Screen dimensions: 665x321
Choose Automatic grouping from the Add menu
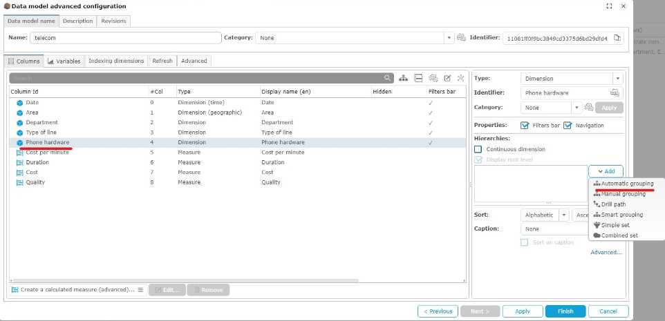[x=622, y=184]
